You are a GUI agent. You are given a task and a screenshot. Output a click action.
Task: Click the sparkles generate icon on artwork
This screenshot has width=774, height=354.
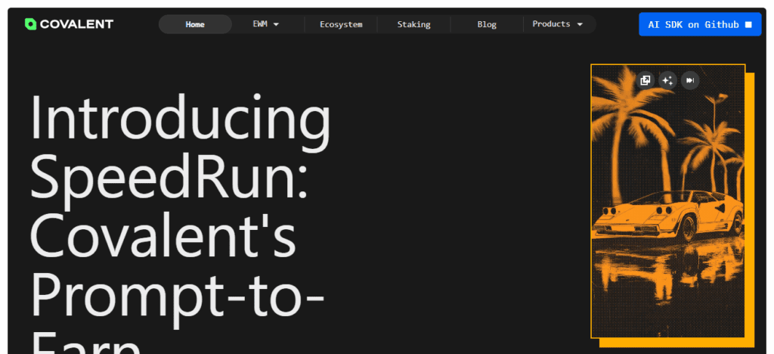point(667,80)
